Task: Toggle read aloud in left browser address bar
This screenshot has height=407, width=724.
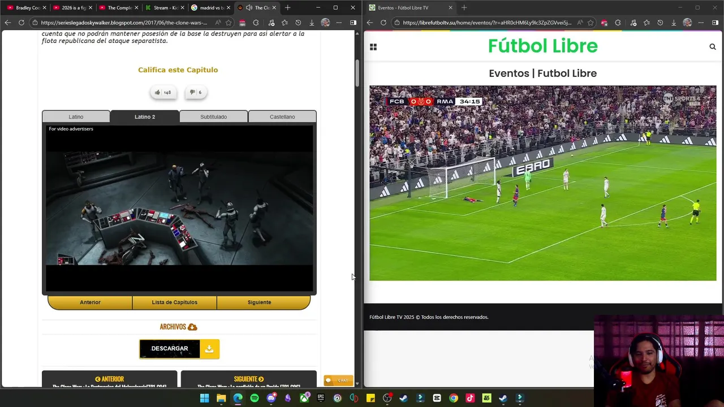Action: click(x=218, y=23)
